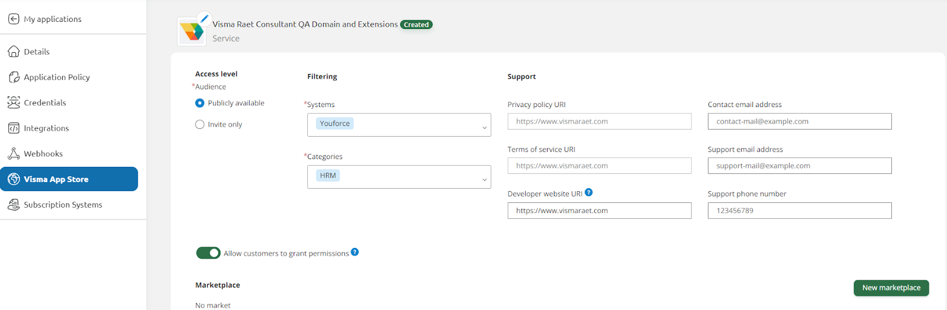Click the Credentials icon in sidebar
Viewport: 947px width, 310px height.
click(x=14, y=102)
